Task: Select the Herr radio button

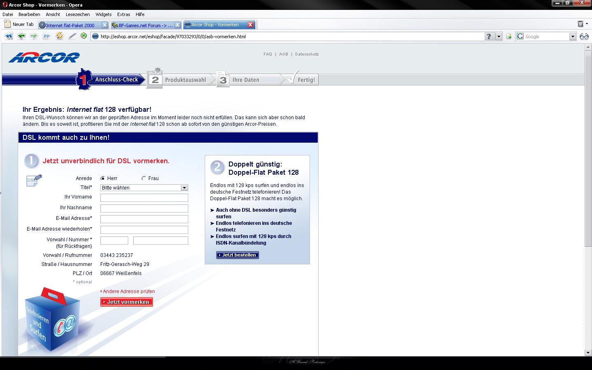Action: pos(103,178)
